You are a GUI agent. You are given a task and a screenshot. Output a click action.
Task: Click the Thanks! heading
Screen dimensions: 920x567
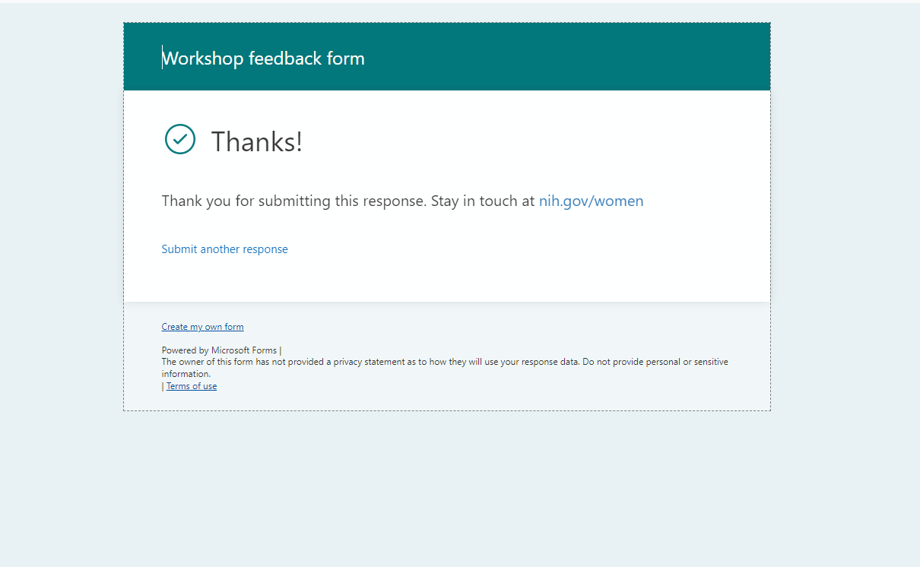tap(257, 142)
